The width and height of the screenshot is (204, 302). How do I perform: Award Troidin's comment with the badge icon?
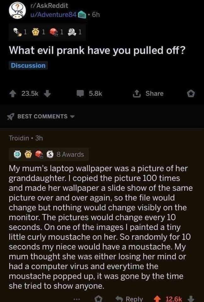[98, 299]
